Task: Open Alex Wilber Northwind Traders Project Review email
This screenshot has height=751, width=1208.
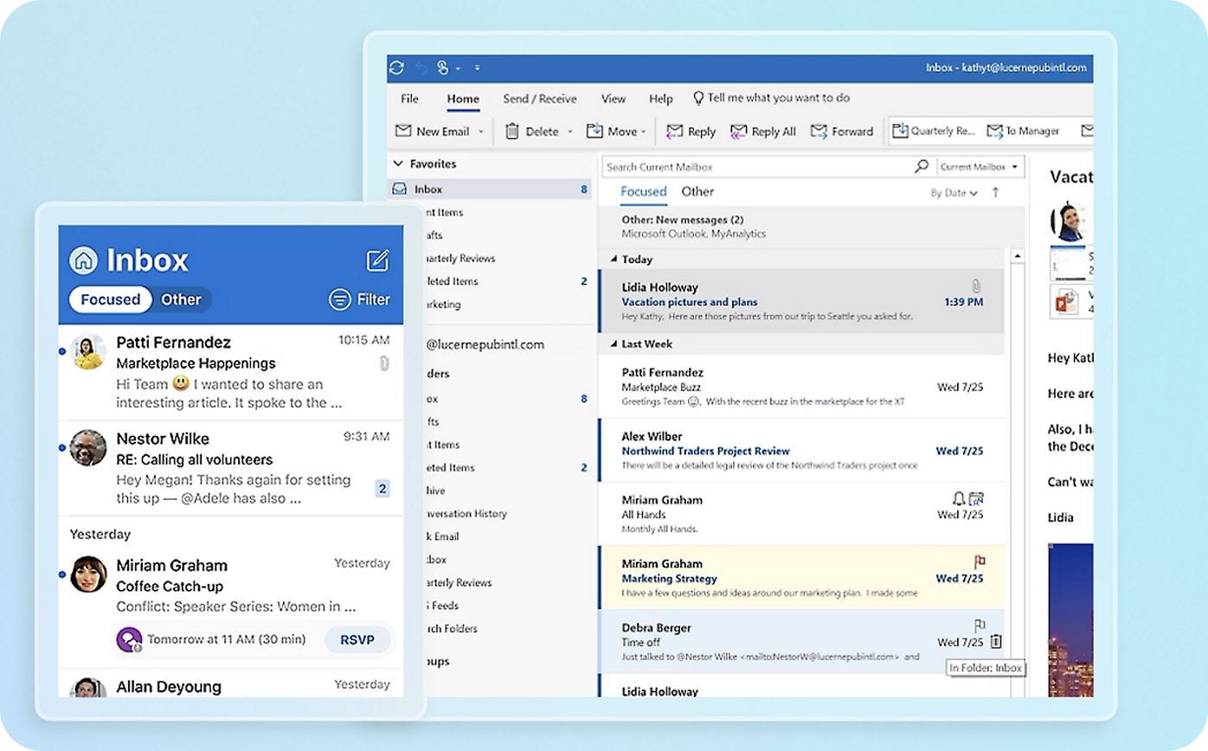Action: 801,451
